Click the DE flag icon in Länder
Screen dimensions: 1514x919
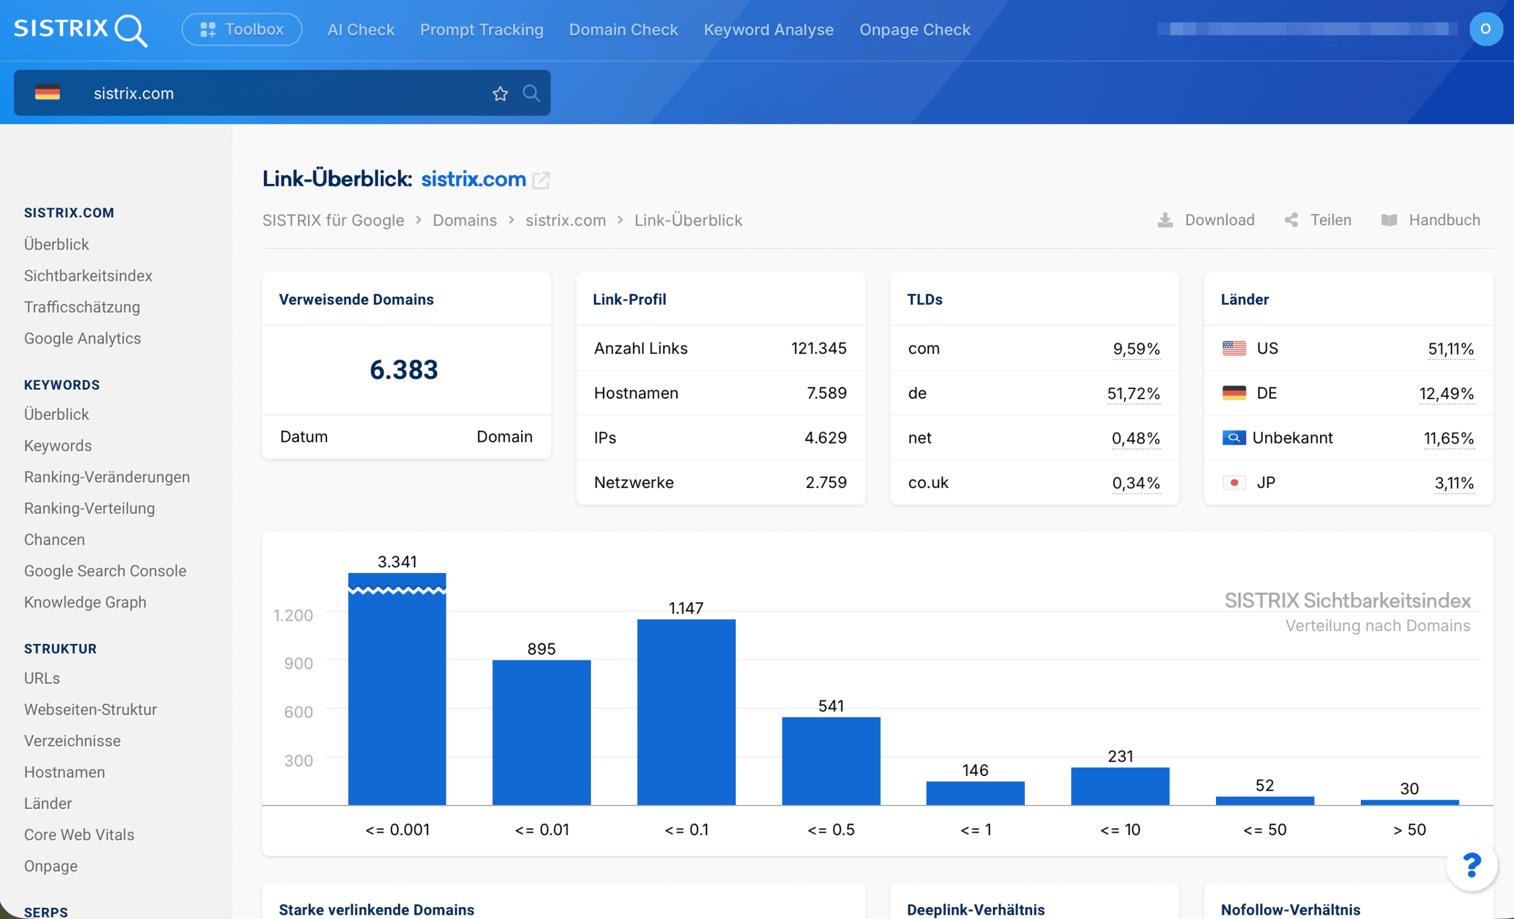pos(1234,393)
